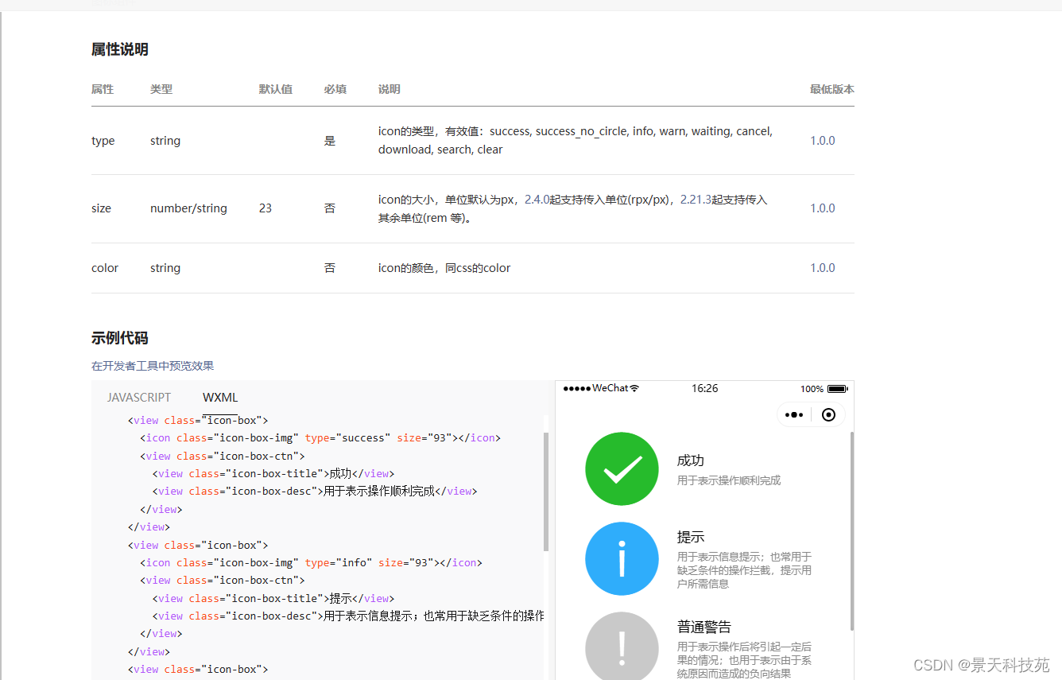Click the type attribute cell

[x=103, y=141]
